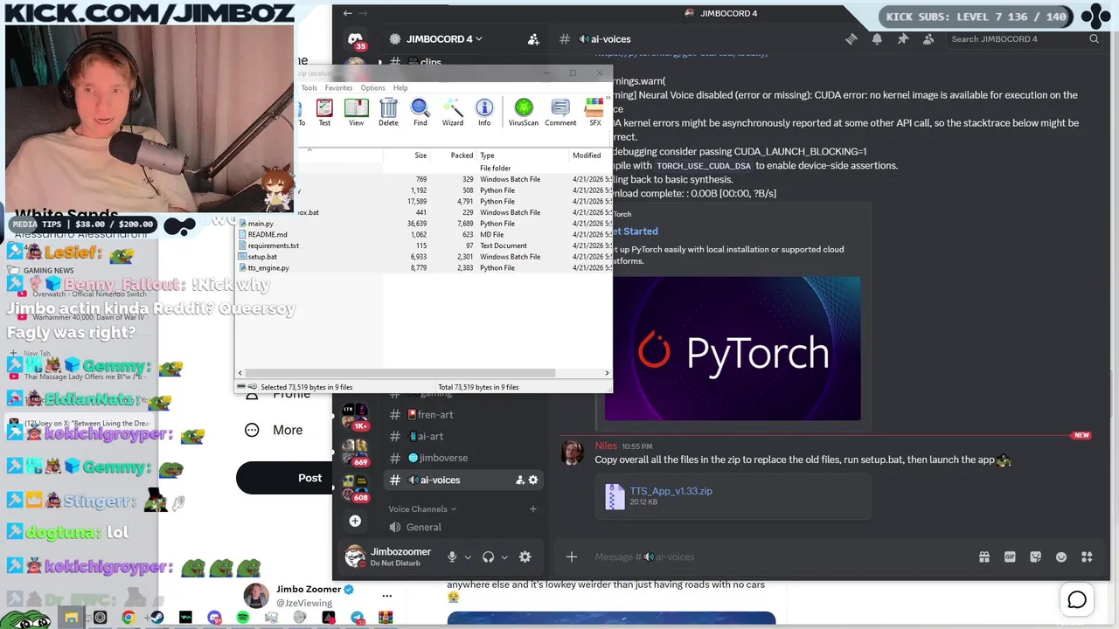The width and height of the screenshot is (1119, 629).
Task: Click add a server plus button
Action: point(355,521)
